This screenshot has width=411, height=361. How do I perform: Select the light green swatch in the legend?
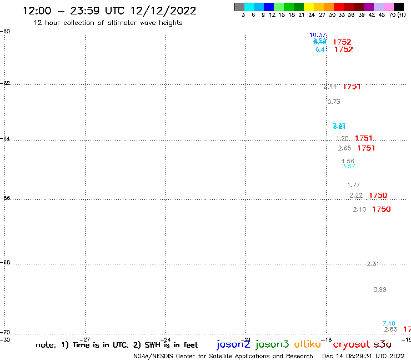(x=279, y=7)
